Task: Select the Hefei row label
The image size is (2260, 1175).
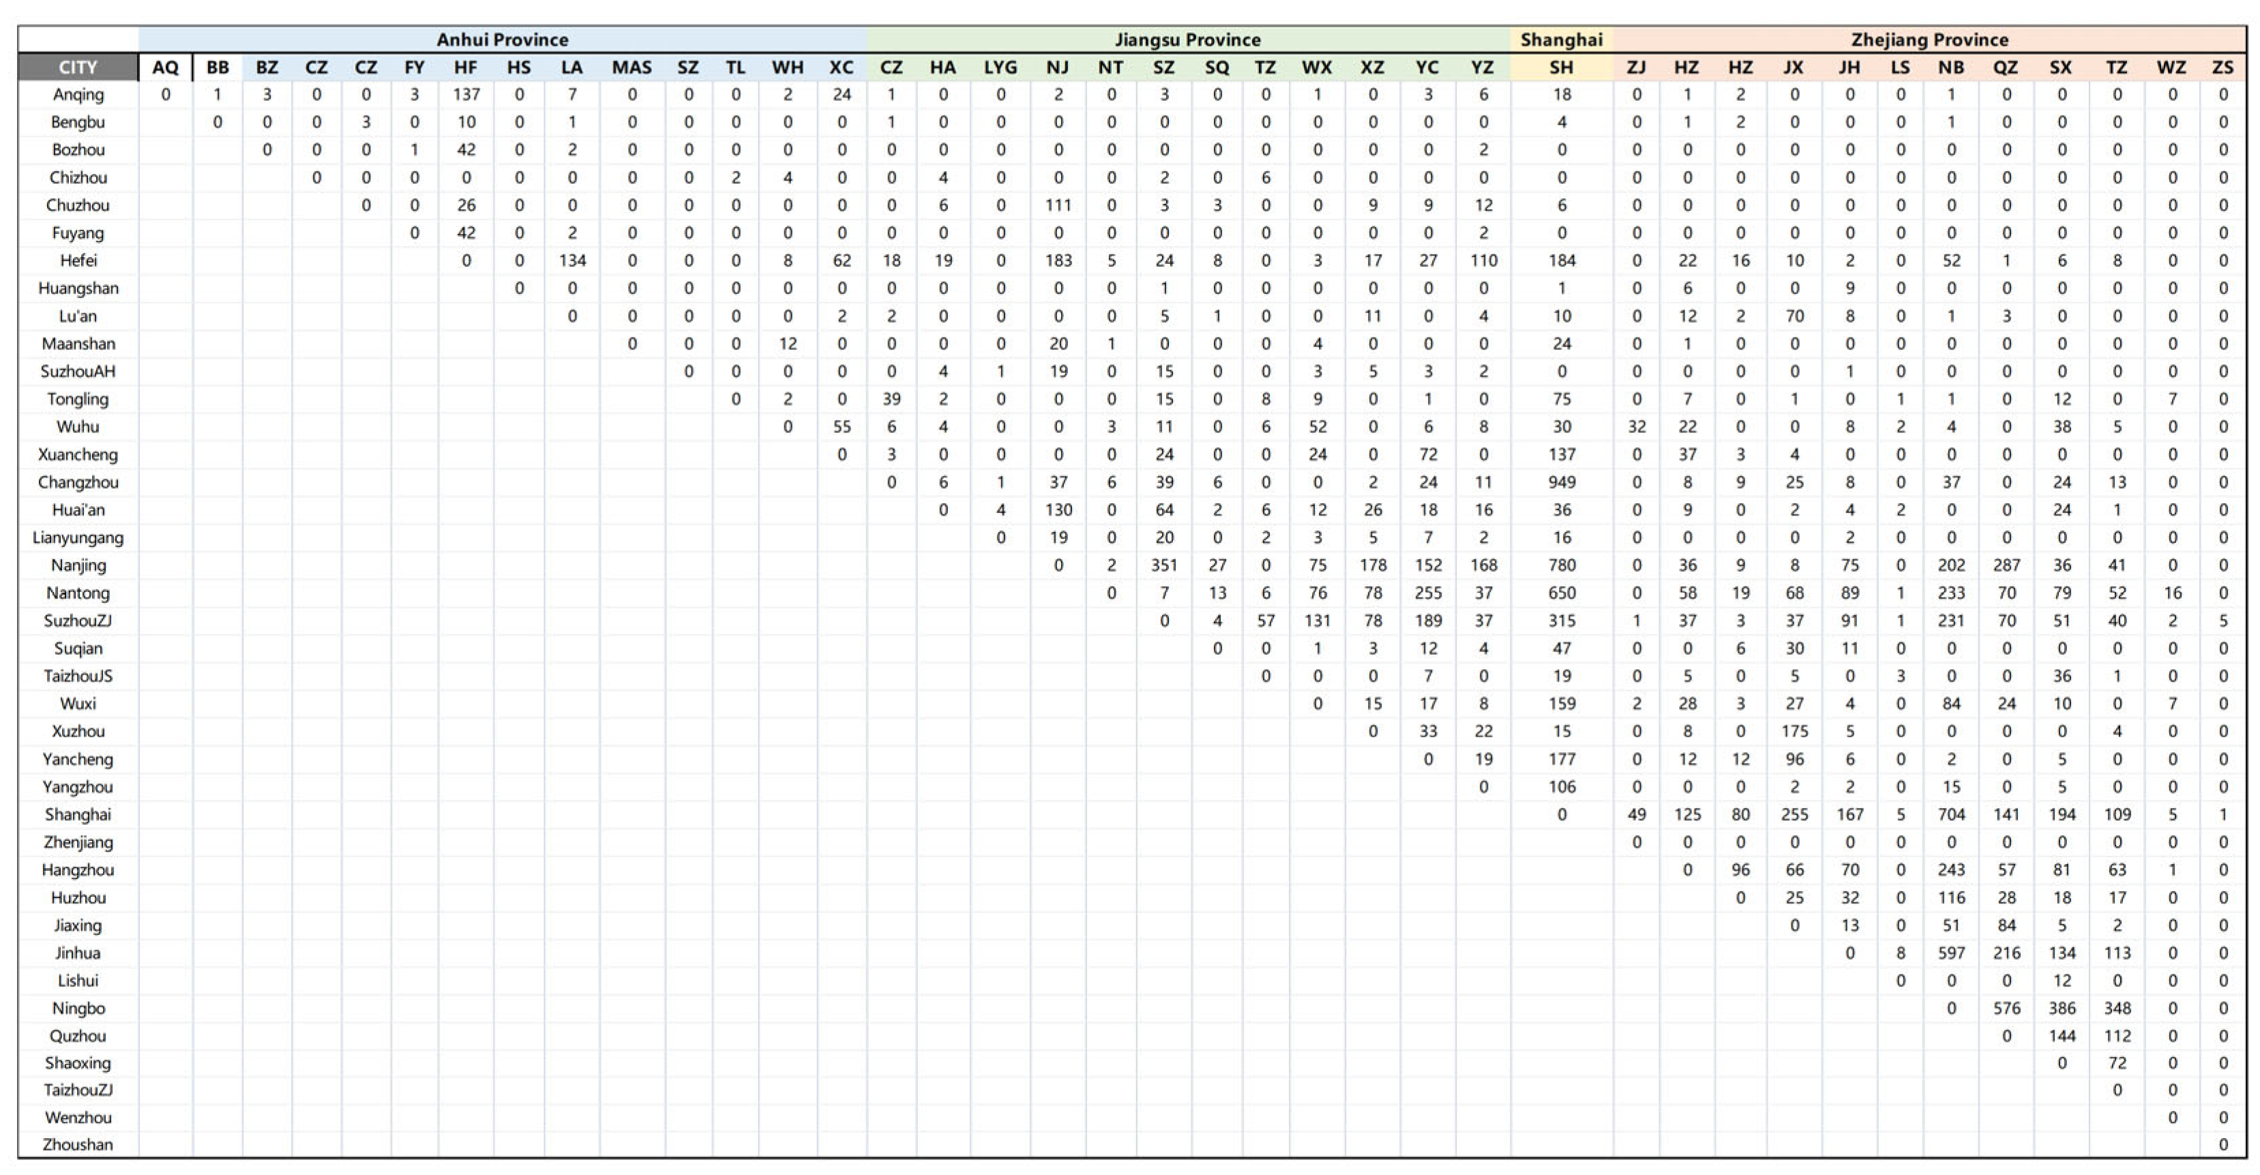Action: [x=77, y=261]
